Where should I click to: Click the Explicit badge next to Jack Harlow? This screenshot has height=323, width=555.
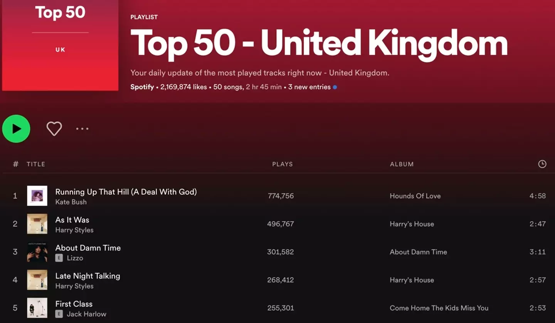[x=59, y=314]
